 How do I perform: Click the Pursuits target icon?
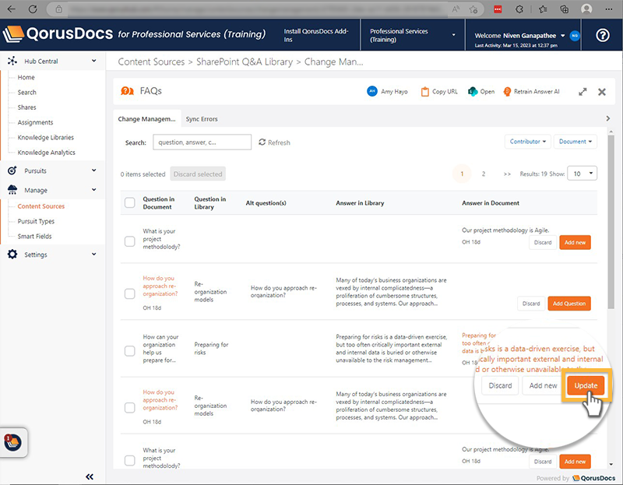12,170
